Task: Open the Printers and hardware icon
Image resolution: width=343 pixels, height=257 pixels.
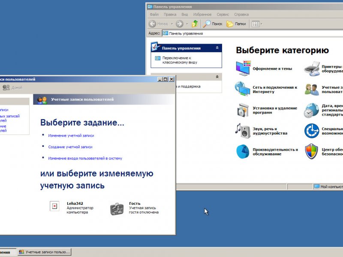Action: point(312,69)
